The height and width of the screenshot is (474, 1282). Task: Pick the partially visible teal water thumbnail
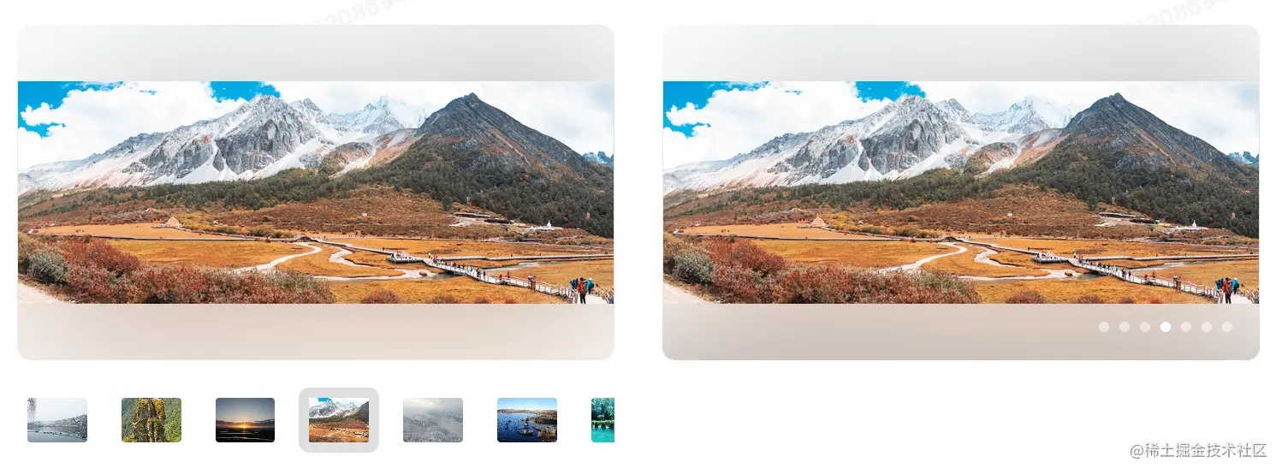602,420
